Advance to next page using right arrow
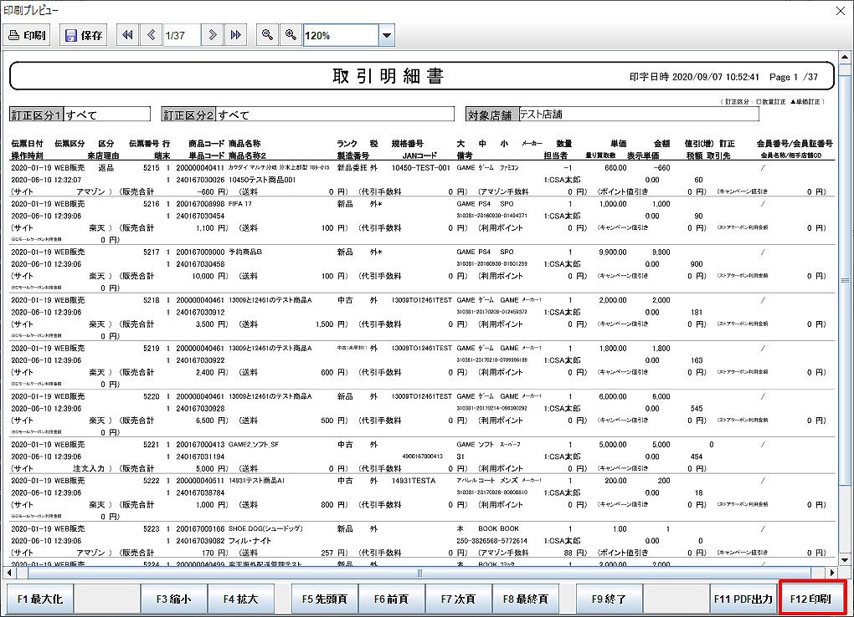The image size is (854, 617). (213, 35)
